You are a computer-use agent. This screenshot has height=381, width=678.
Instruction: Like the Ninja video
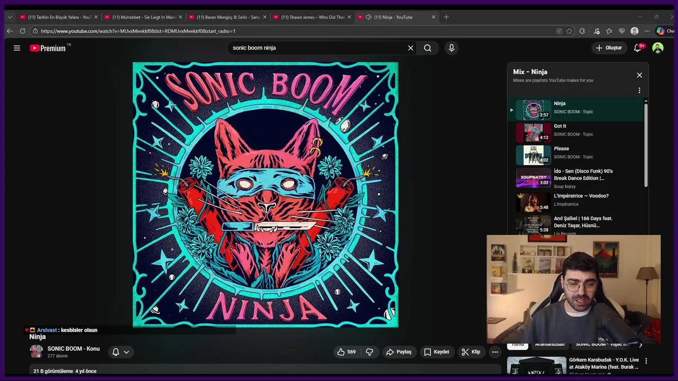346,352
